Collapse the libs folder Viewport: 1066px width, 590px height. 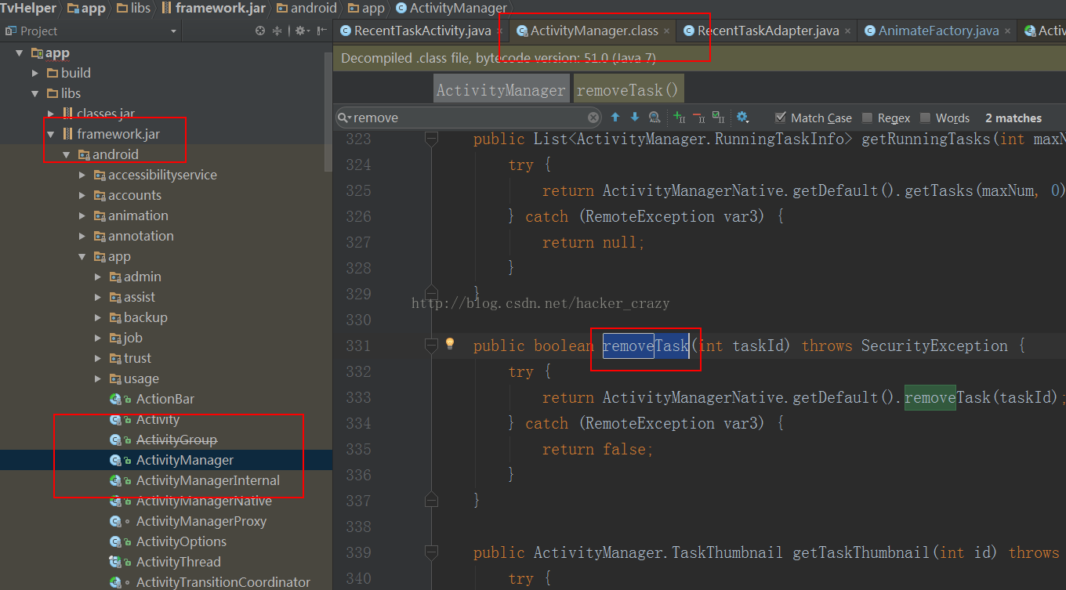coord(35,93)
